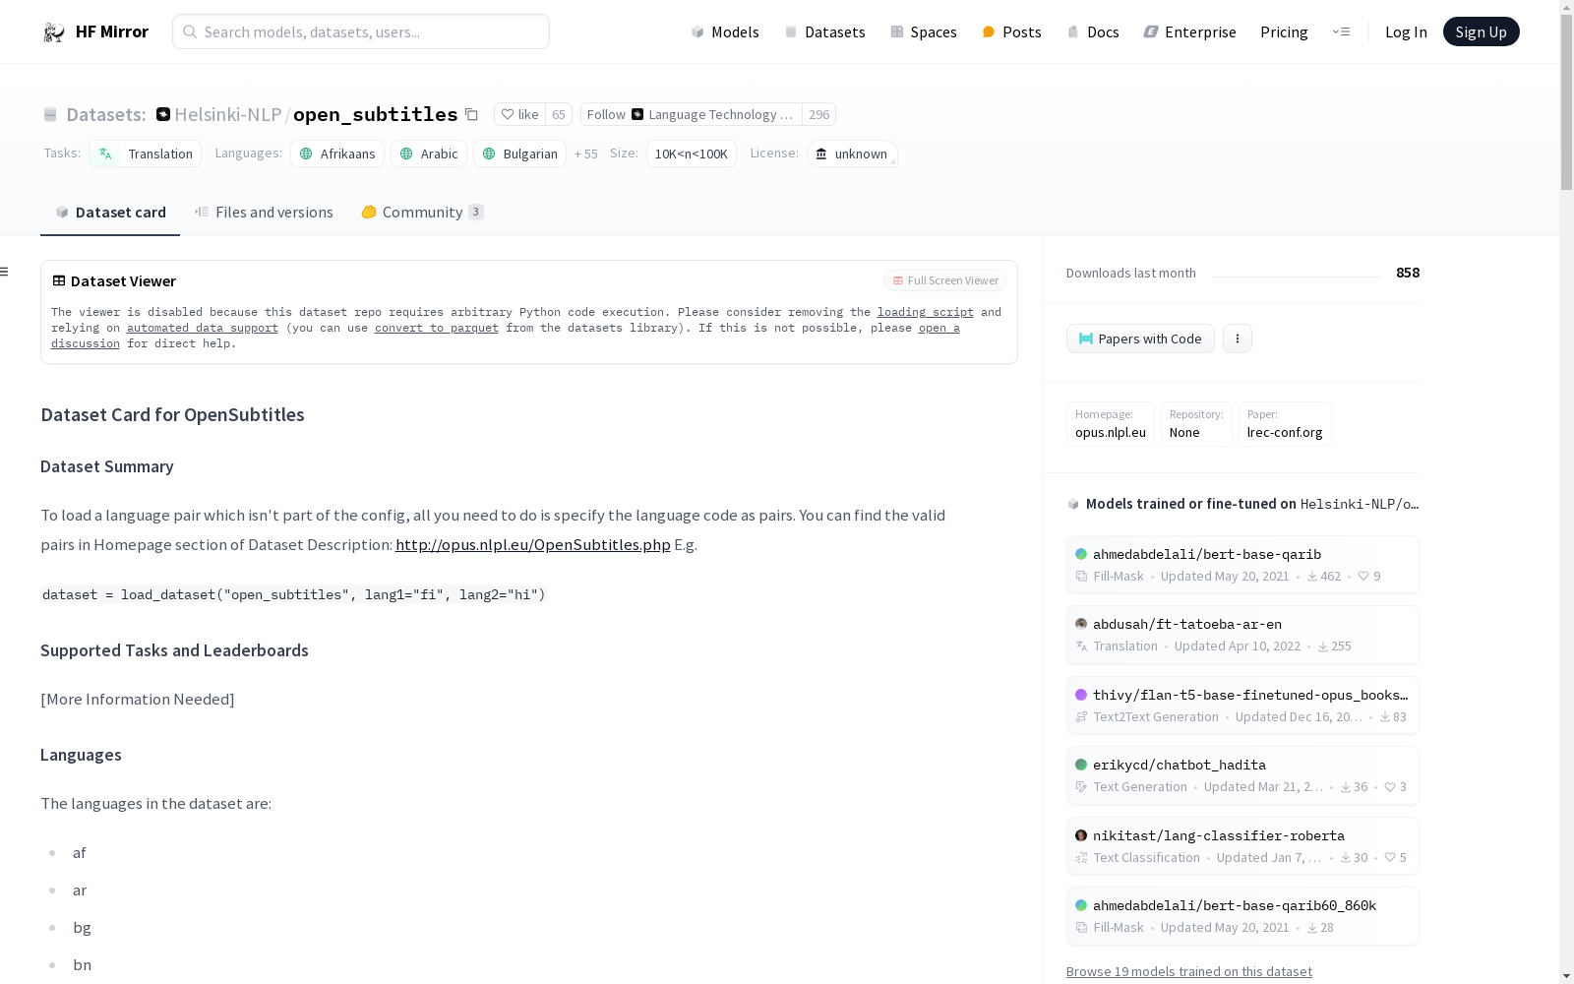This screenshot has width=1574, height=984.
Task: Click the HF Mirror logo icon
Action: coord(54,32)
